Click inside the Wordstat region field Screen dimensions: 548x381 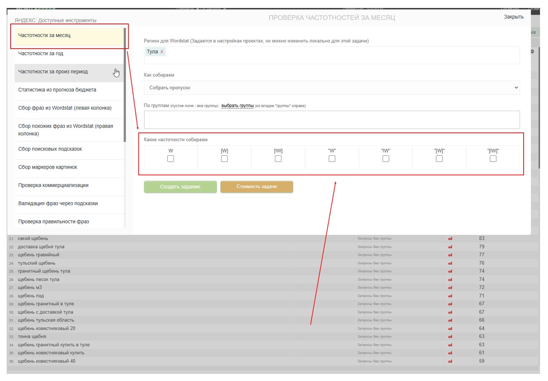tap(332, 55)
